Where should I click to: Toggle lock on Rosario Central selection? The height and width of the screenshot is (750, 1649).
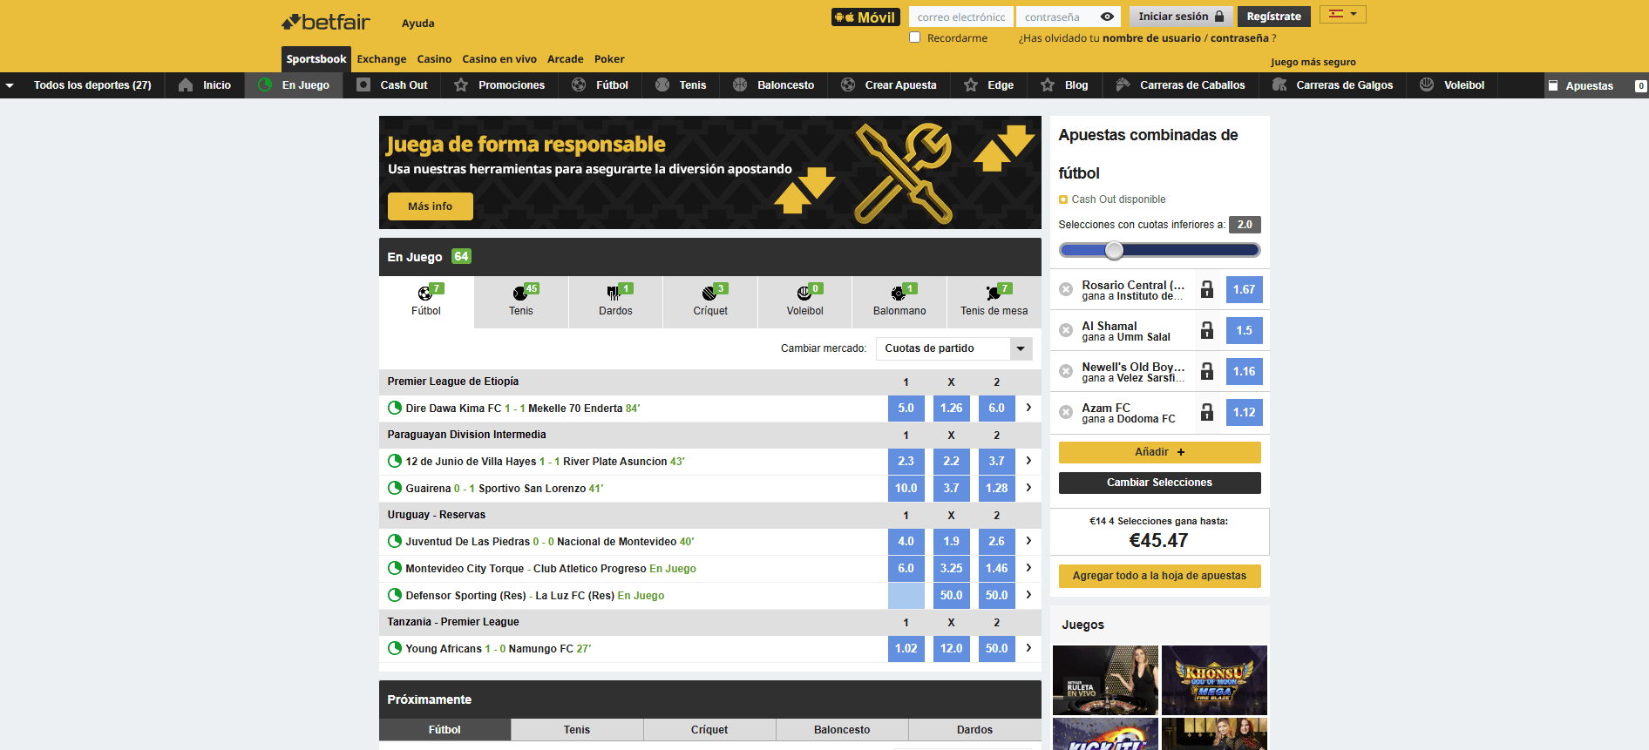point(1207,289)
